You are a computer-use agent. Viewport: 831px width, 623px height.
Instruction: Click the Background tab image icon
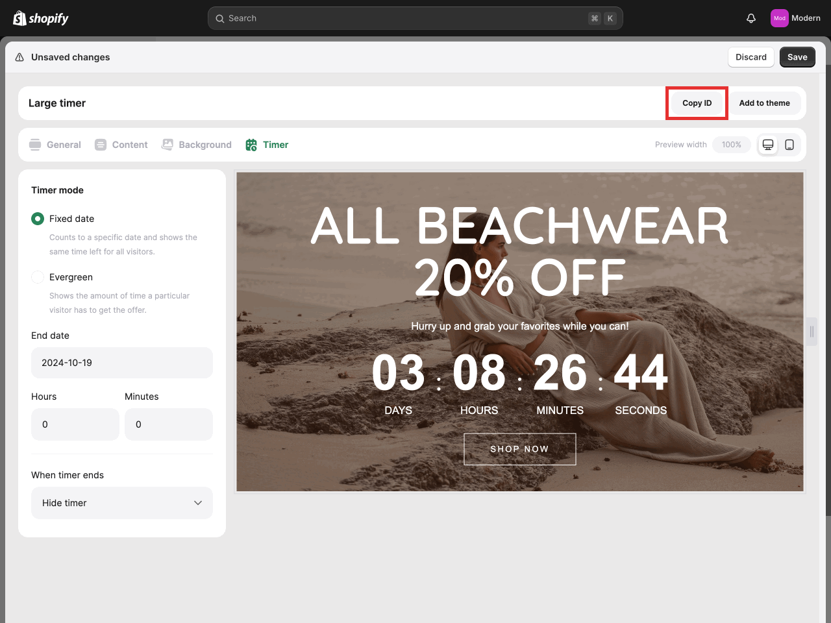pos(167,145)
